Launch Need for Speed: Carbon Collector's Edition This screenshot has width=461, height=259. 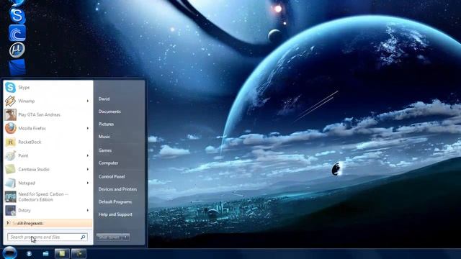coord(48,196)
